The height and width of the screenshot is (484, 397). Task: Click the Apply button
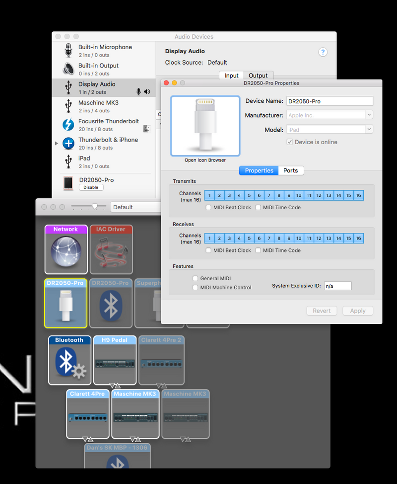[357, 311]
